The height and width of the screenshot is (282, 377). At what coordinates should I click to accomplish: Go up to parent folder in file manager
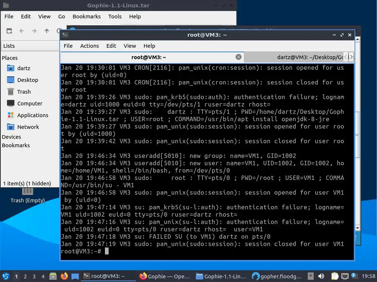pyautogui.click(x=47, y=31)
